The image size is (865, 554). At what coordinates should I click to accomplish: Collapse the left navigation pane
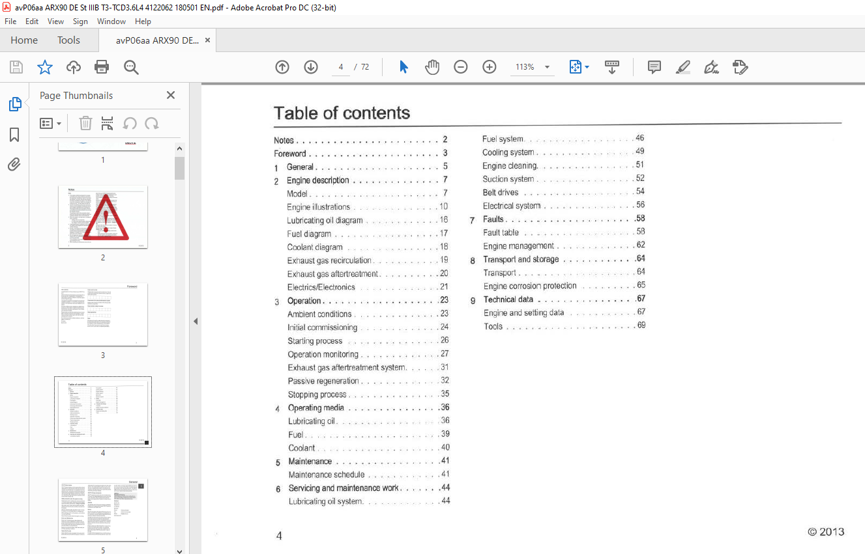coord(195,321)
